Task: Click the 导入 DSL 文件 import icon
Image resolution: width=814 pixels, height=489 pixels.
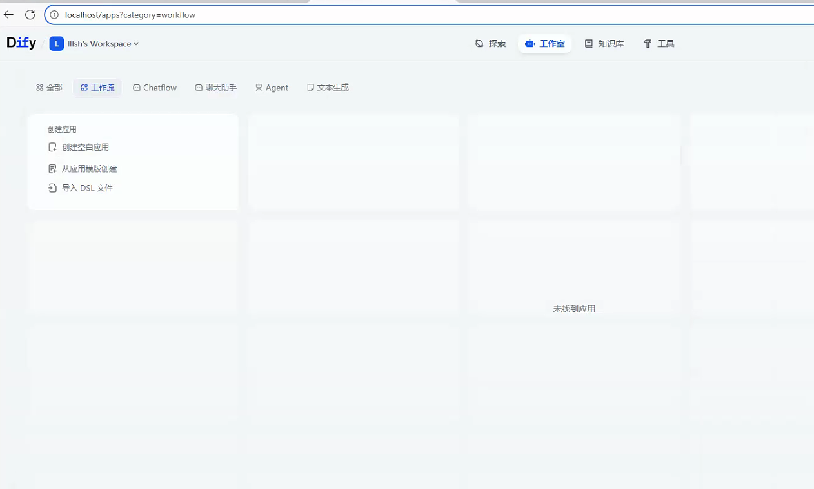Action: [x=53, y=188]
